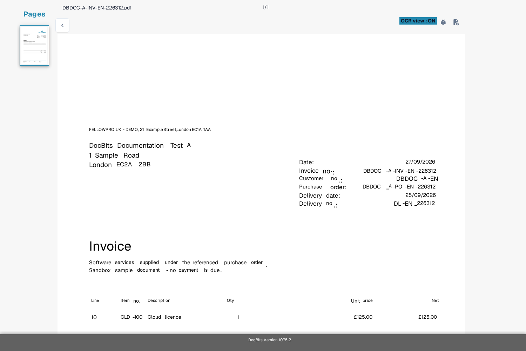
Task: Click the Description column header
Action: coord(159,300)
